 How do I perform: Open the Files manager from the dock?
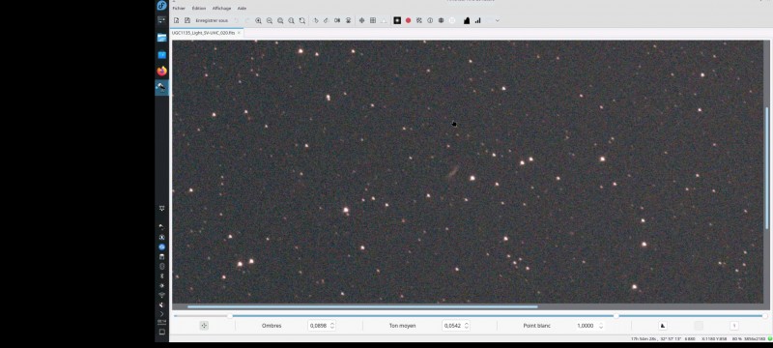(161, 38)
